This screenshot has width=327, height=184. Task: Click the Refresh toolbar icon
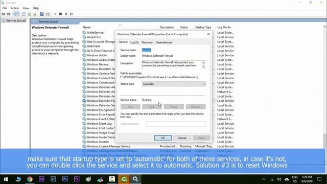click(29, 14)
